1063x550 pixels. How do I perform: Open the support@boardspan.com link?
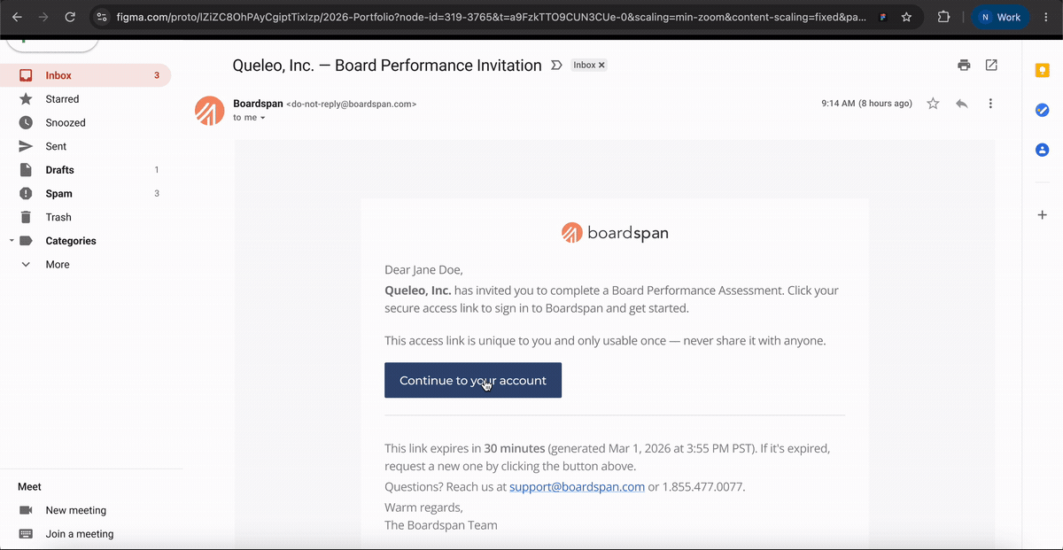pyautogui.click(x=577, y=487)
